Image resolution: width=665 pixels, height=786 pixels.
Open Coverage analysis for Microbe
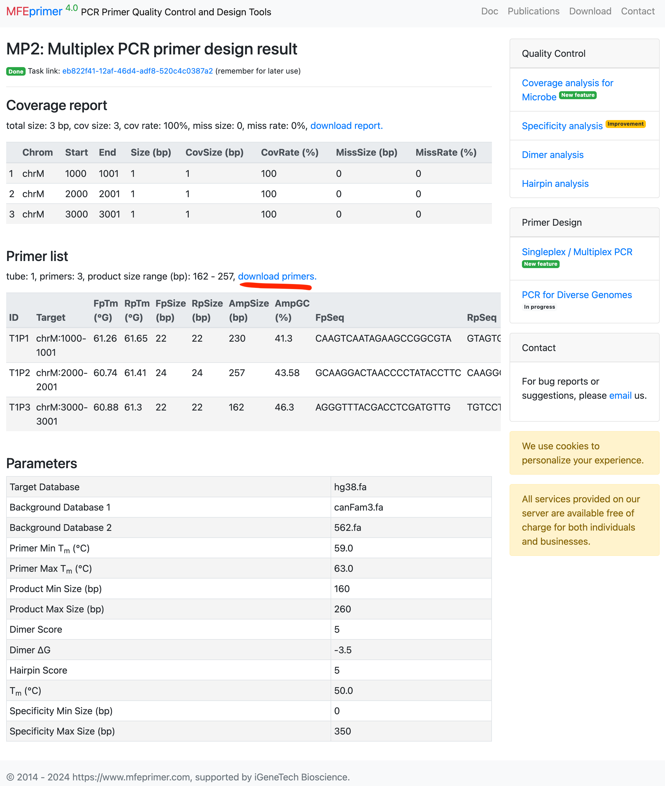(567, 90)
